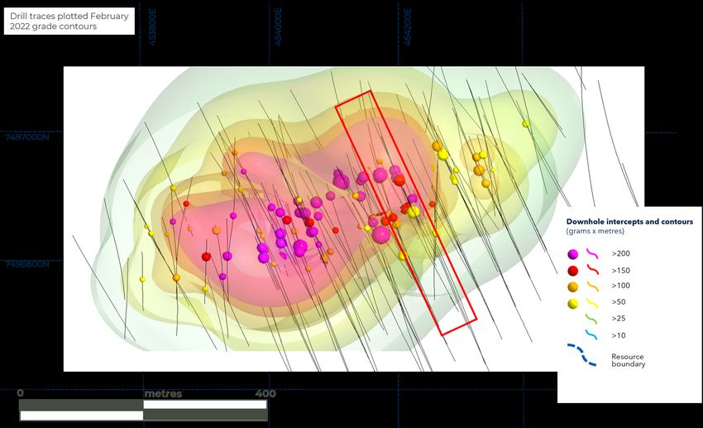Viewport: 703px width, 428px height.
Task: Click the yellow >50 contour line symbol
Action: pyautogui.click(x=592, y=303)
